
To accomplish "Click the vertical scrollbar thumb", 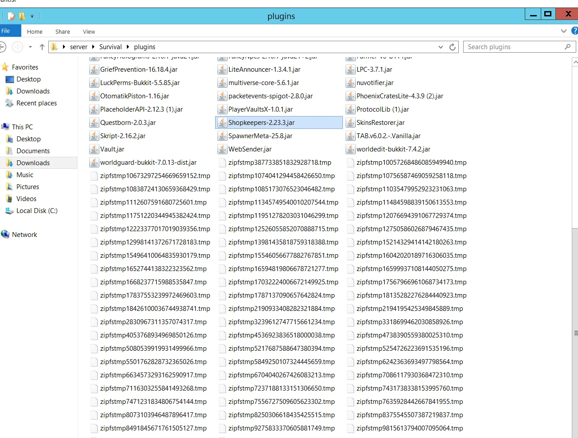I will pyautogui.click(x=575, y=333).
